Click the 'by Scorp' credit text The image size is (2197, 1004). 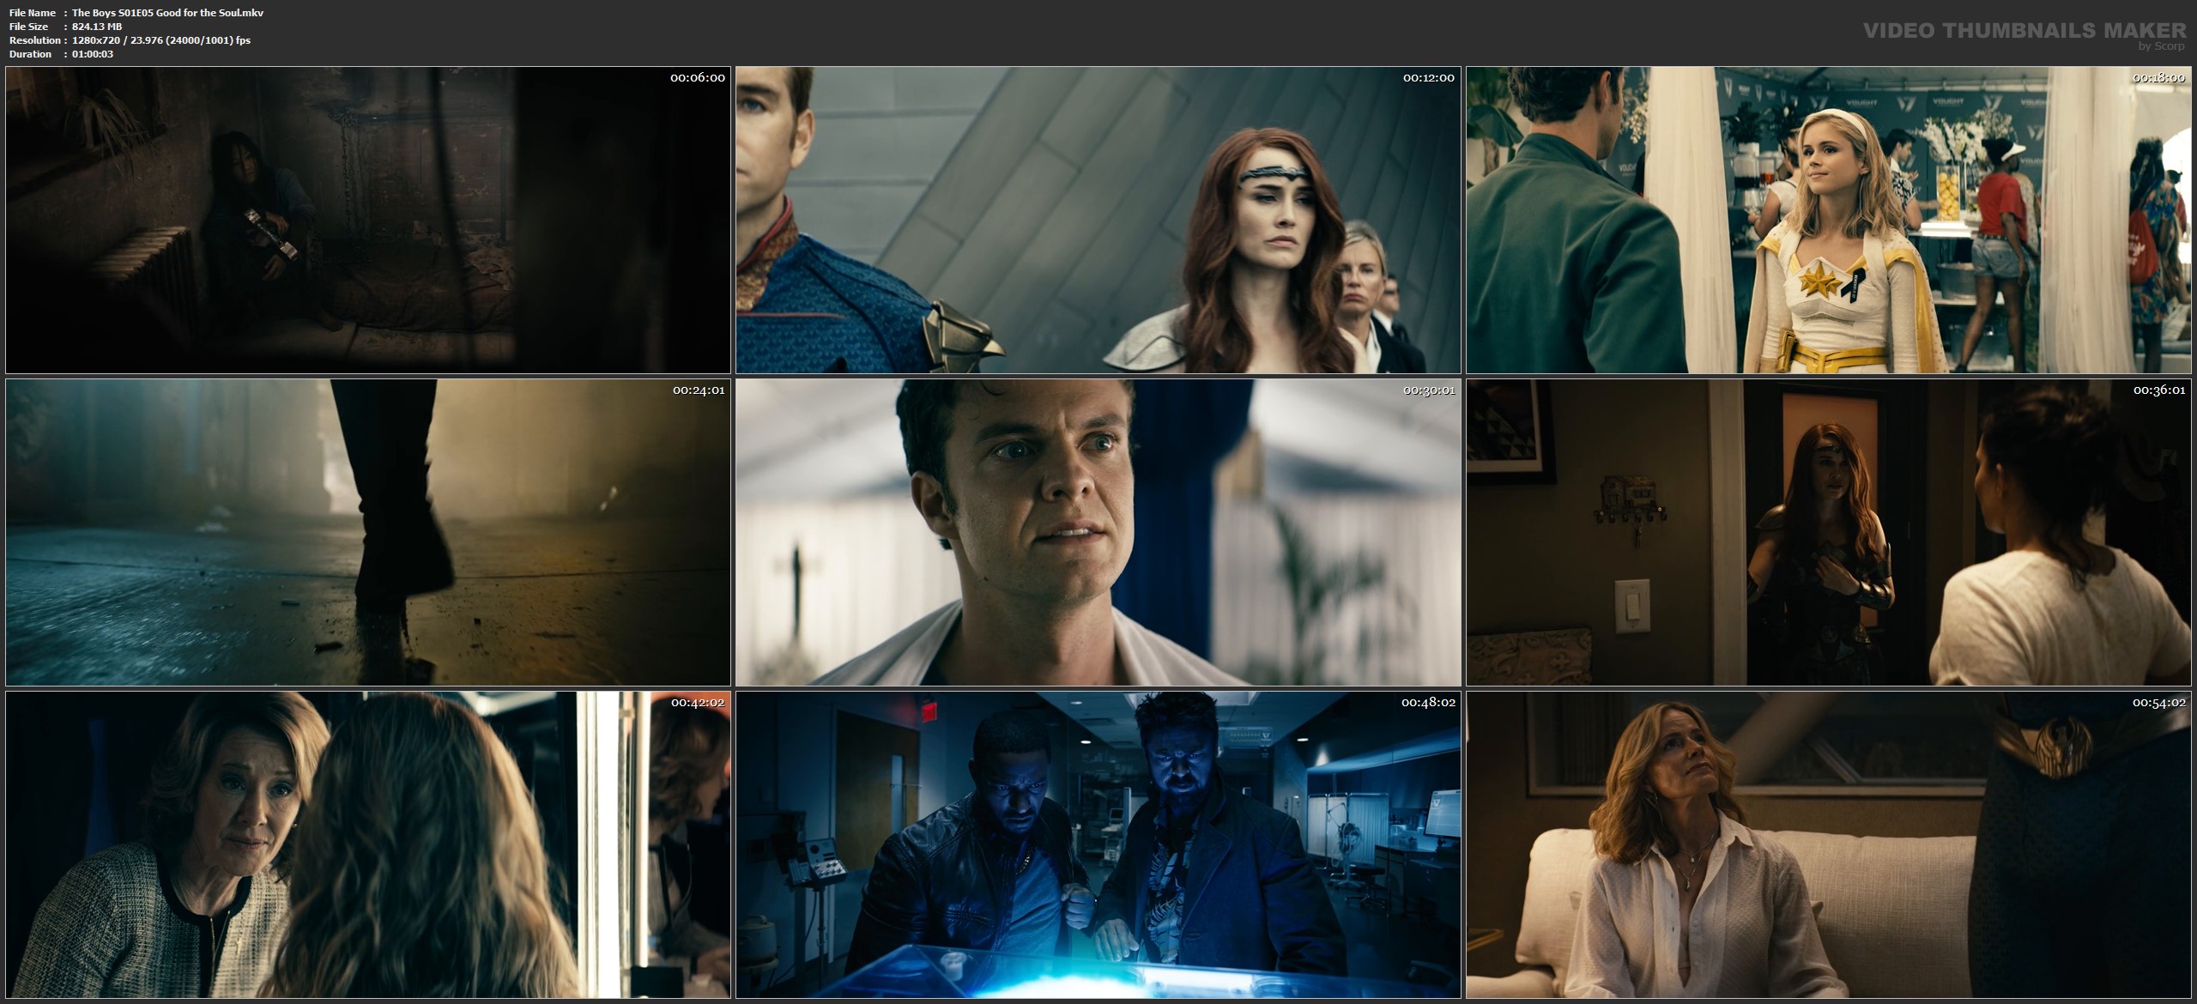click(x=2161, y=46)
